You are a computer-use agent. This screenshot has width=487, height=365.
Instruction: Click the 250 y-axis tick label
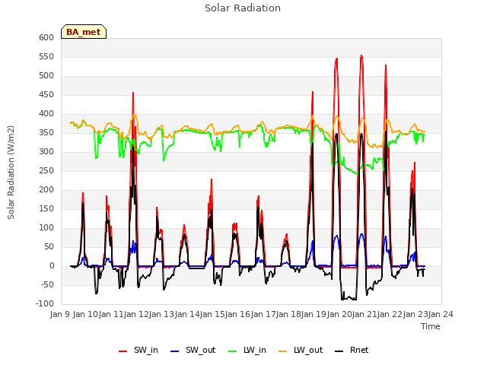[x=46, y=170]
